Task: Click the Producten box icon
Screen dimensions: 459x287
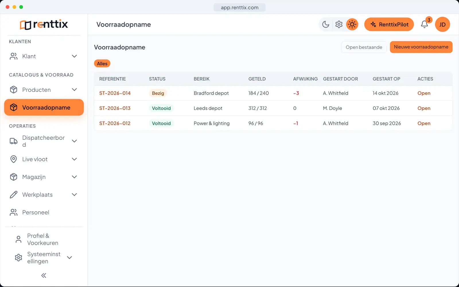Action: point(13,90)
